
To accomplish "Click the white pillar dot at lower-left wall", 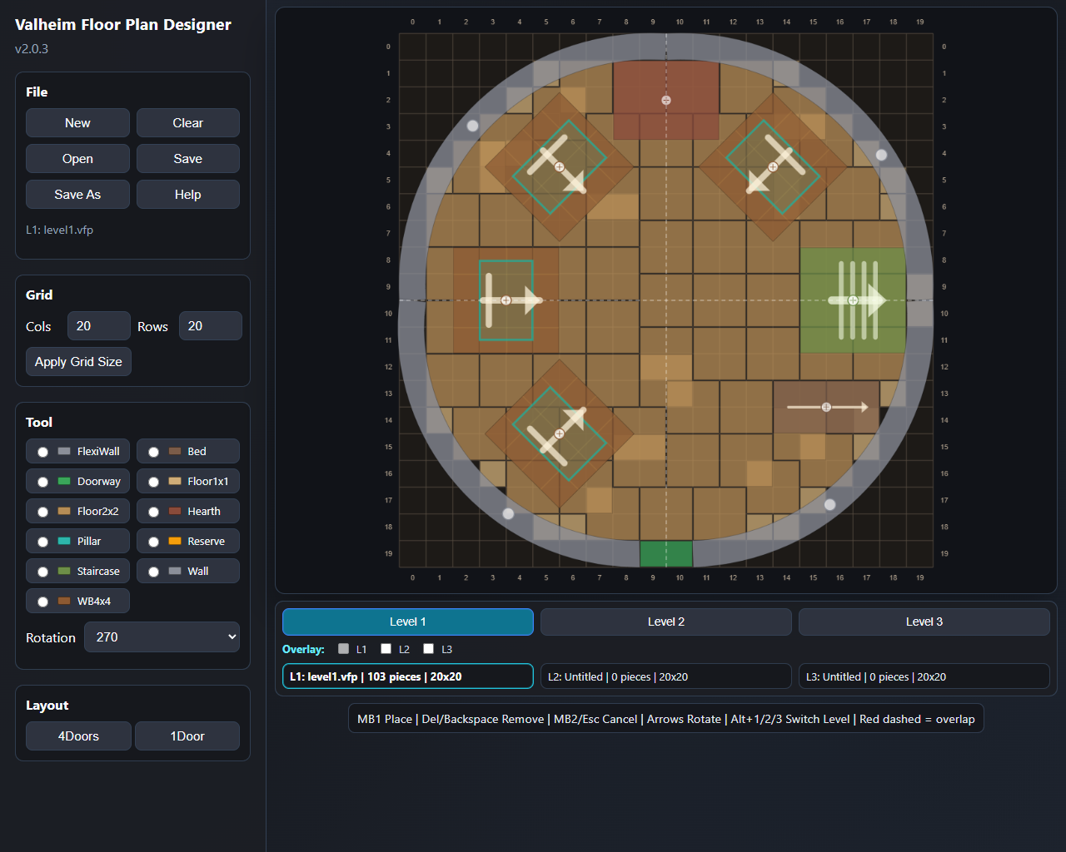I will tap(508, 513).
